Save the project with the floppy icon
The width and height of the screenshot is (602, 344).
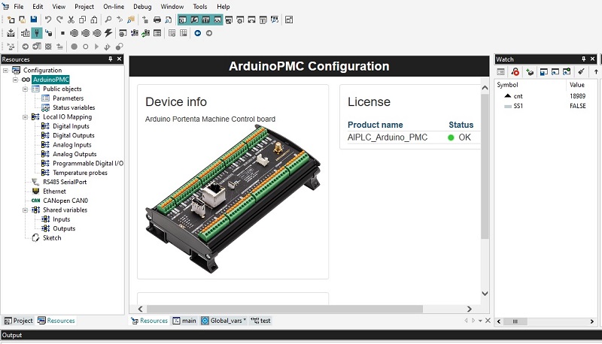(x=34, y=20)
